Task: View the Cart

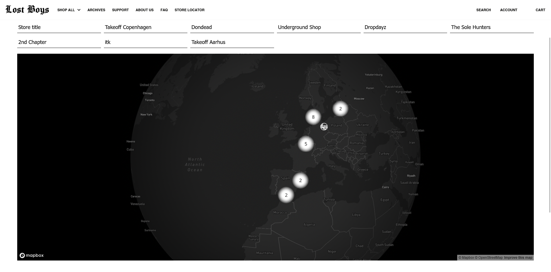Action: [540, 10]
